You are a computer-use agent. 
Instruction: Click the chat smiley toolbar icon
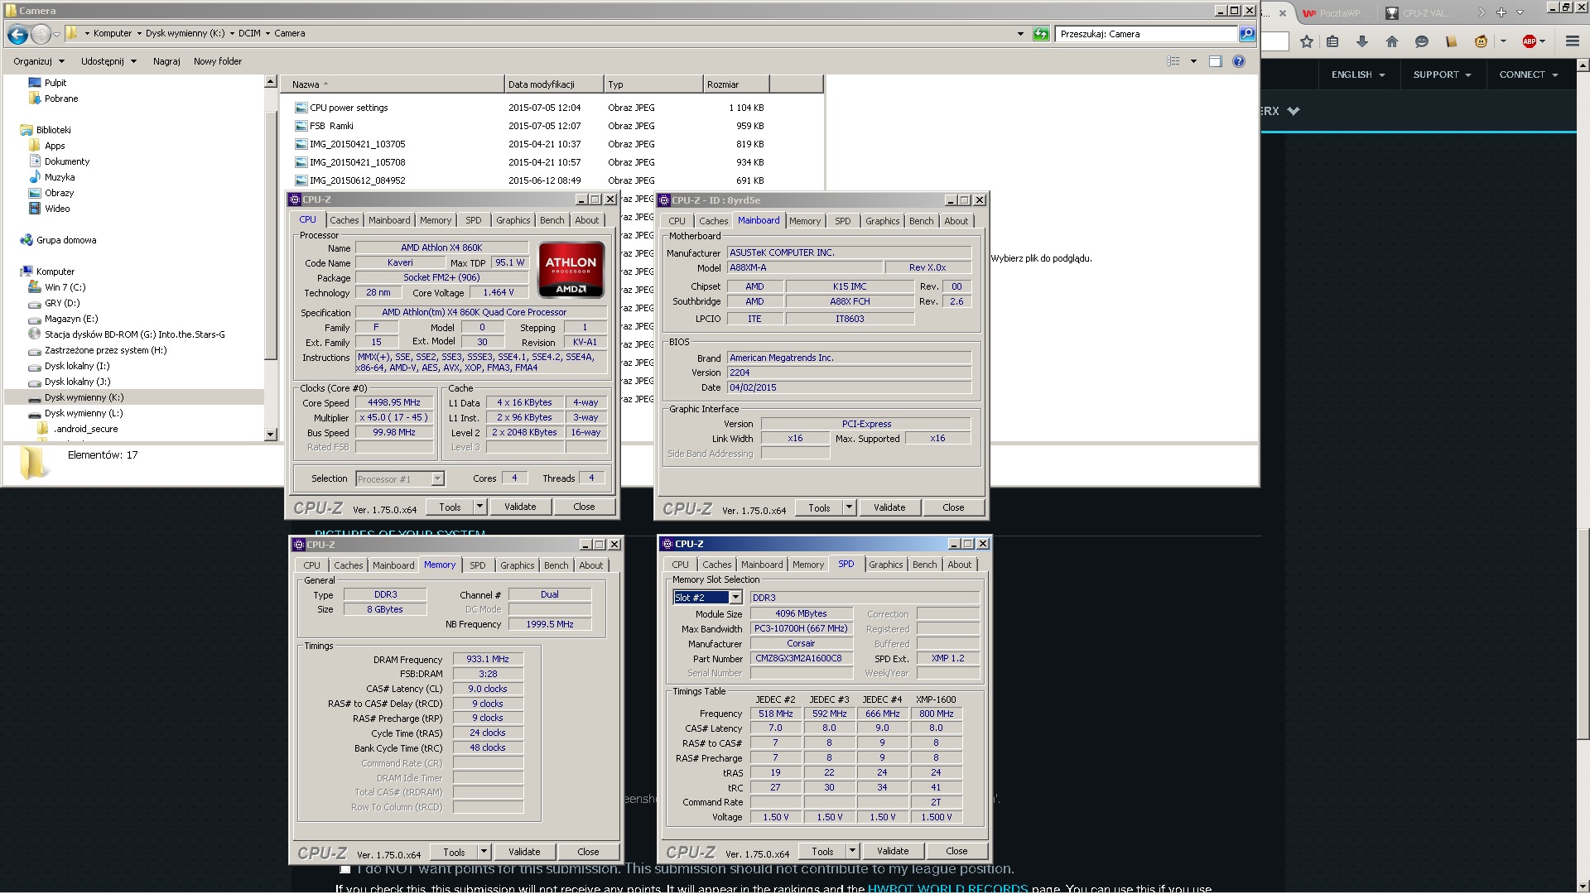point(1422,41)
